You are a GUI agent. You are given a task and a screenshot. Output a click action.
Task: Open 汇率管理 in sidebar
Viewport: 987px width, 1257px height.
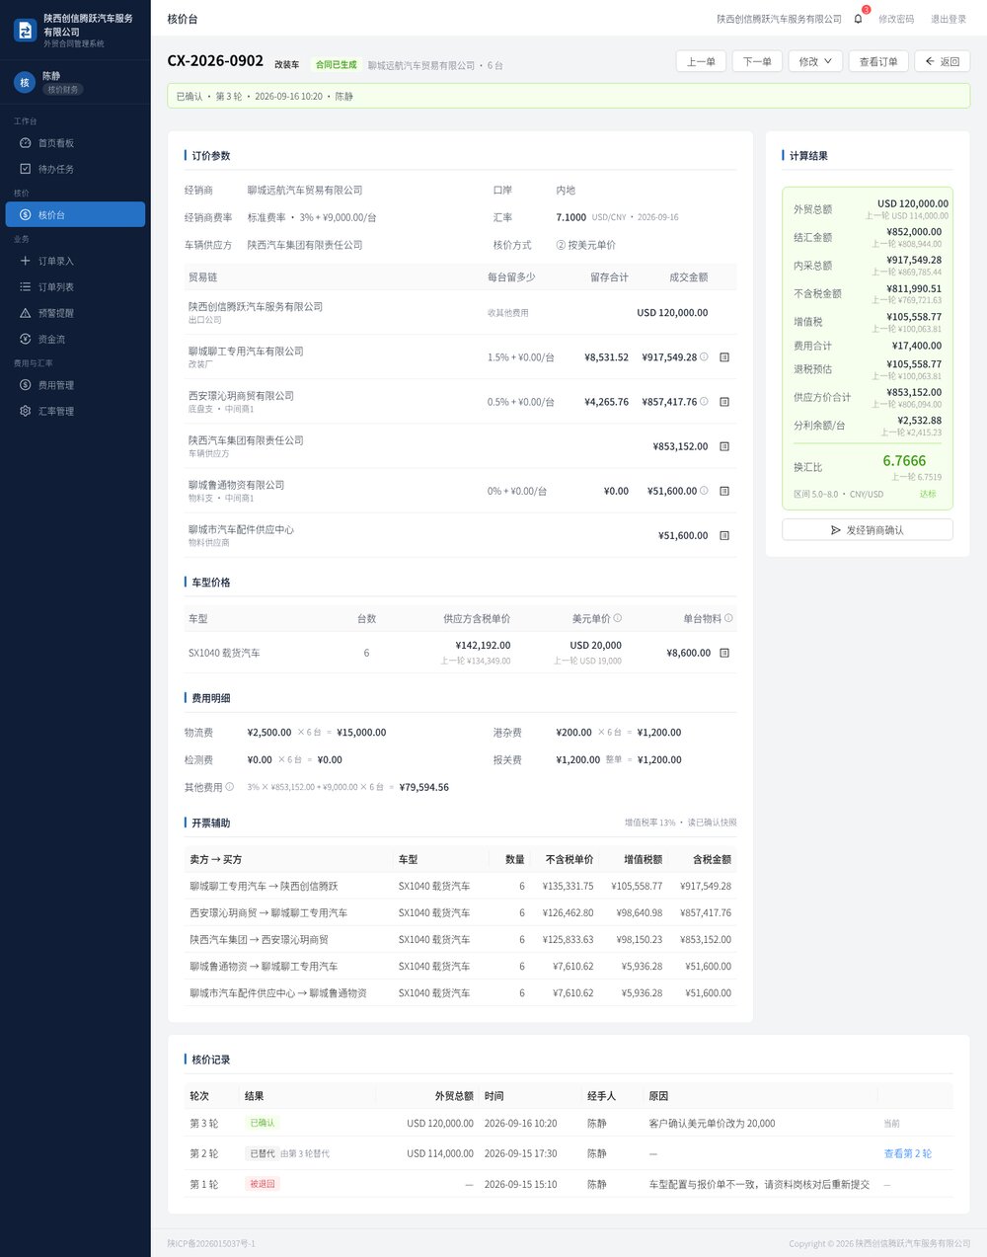click(x=75, y=411)
